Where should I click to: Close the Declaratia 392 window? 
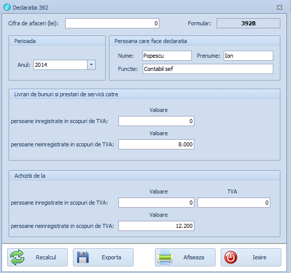coord(279,8)
